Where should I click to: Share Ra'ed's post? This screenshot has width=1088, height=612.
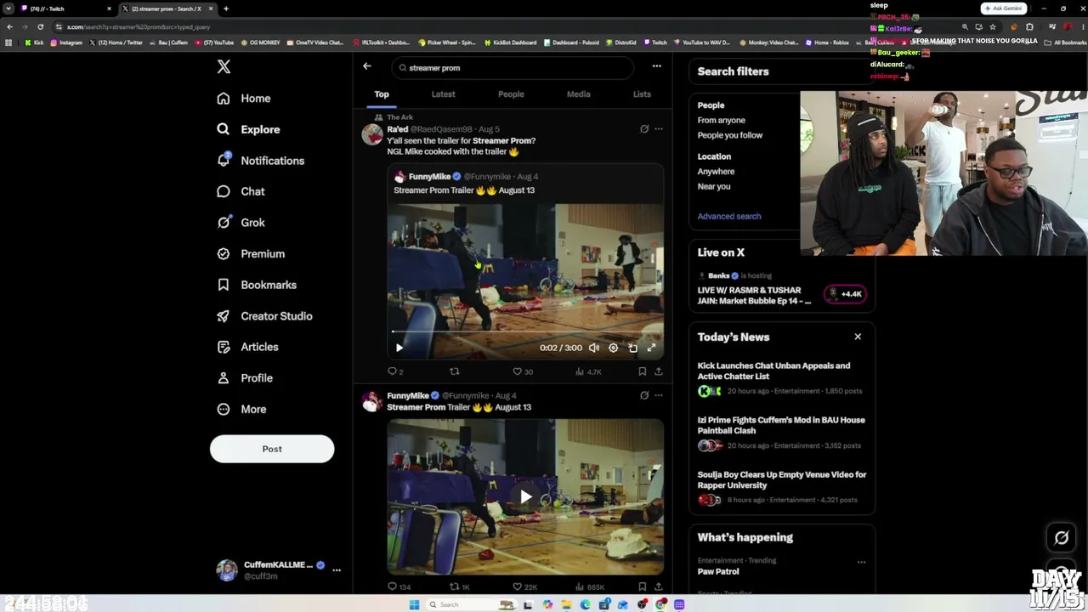pos(658,371)
